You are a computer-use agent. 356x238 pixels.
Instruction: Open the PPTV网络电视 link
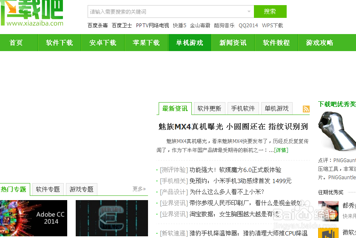152,26
